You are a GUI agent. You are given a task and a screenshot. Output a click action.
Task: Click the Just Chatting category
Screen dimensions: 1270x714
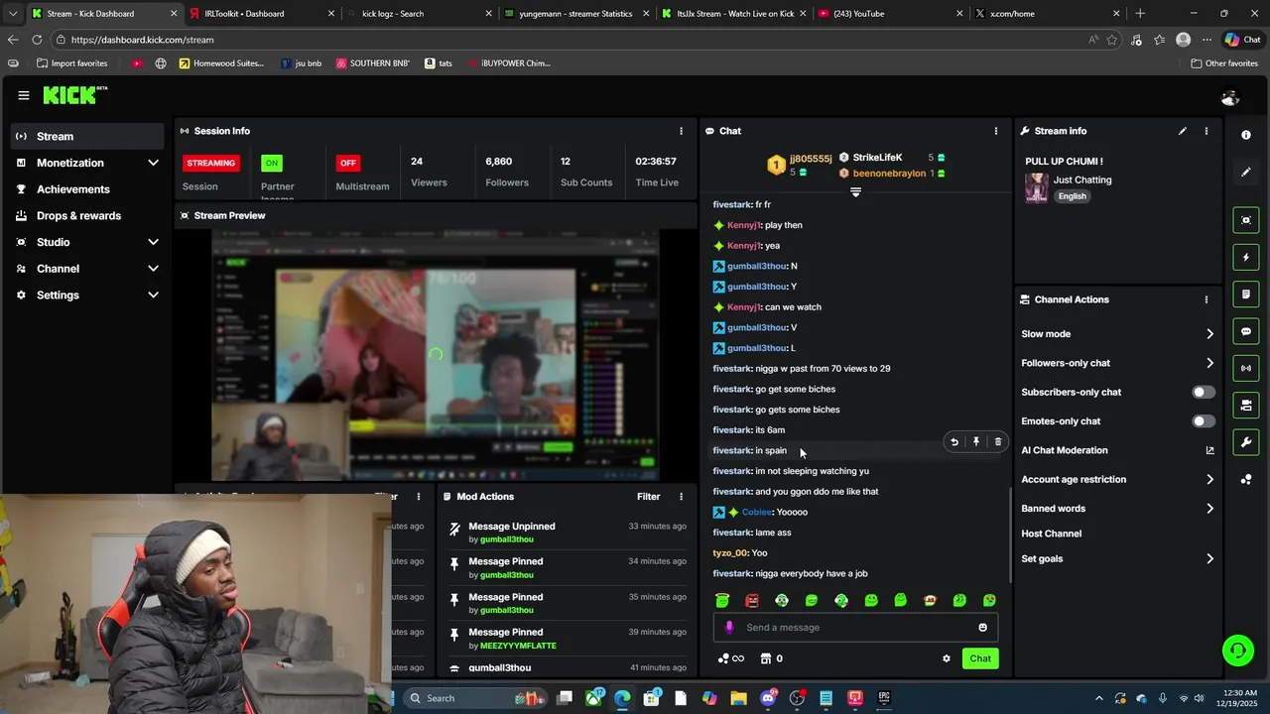point(1082,180)
